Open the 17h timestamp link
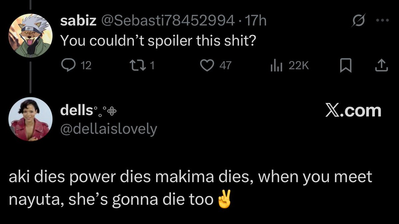This screenshot has height=224, width=399. point(255,22)
